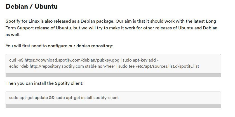Image resolution: width=235 pixels, height=117 pixels.
Task: Click the repository.spotify.com URL in echo command
Action: (57, 66)
